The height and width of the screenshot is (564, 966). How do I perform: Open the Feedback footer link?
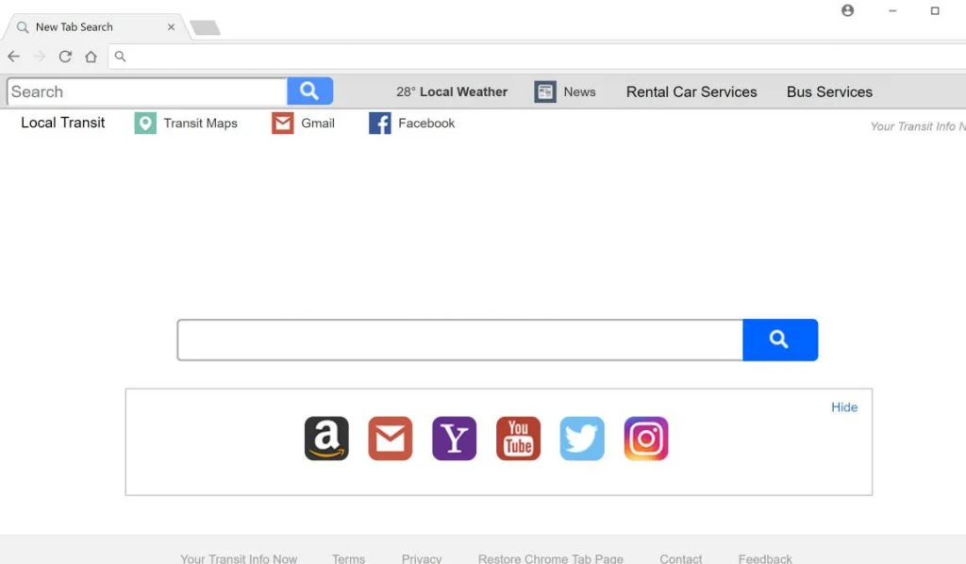pos(765,558)
